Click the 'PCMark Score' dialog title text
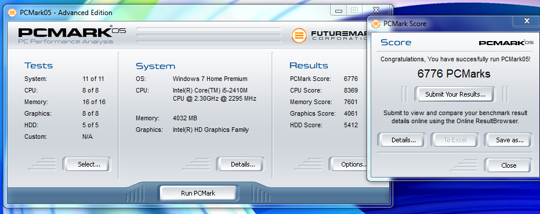Screen dimensions: 540x214 point(405,24)
